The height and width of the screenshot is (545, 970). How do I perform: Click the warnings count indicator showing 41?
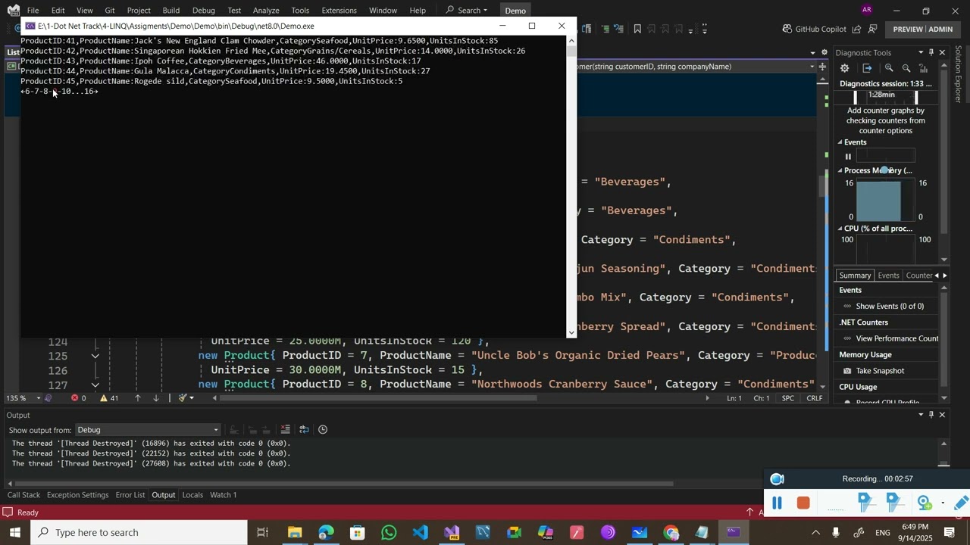point(110,398)
